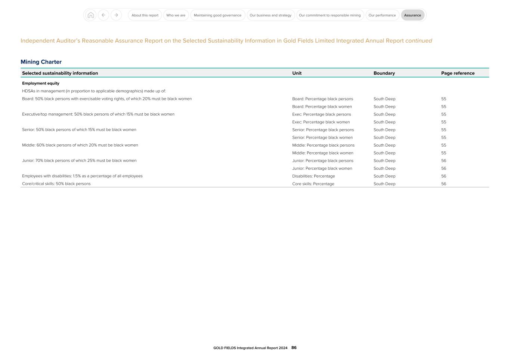
Task: Click page reference 56 for Junior black women
Action: coord(443,168)
